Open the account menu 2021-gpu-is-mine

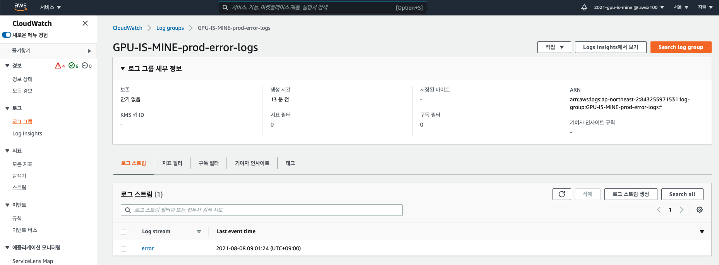pyautogui.click(x=629, y=7)
